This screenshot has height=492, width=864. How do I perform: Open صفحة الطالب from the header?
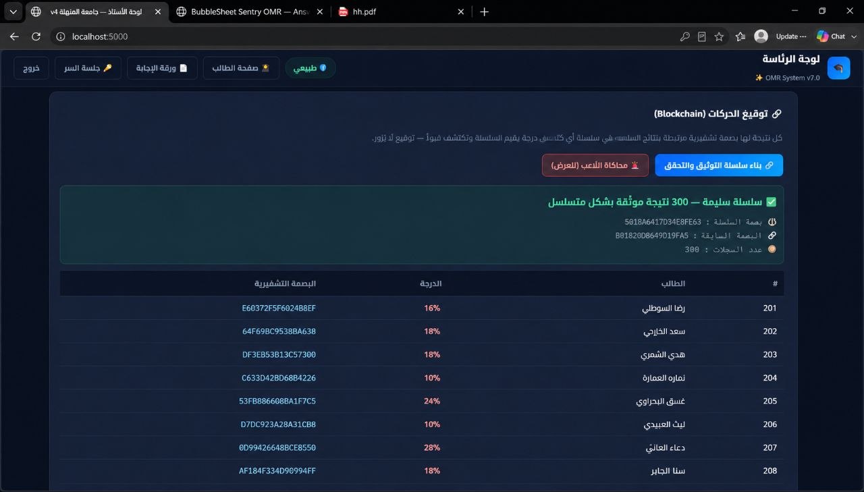coord(241,68)
